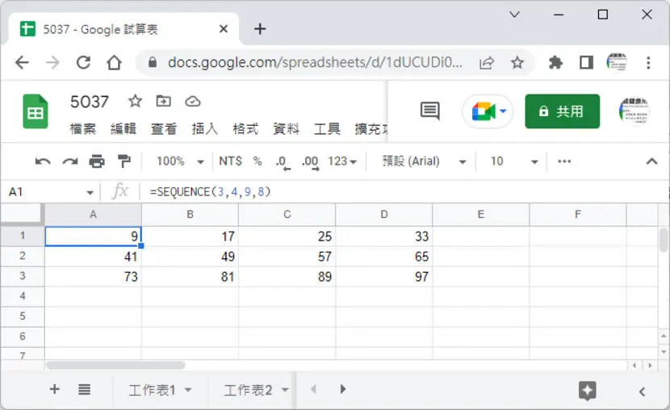This screenshot has width=670, height=410.
Task: Print the spreadsheet with printer icon
Action: point(97,161)
